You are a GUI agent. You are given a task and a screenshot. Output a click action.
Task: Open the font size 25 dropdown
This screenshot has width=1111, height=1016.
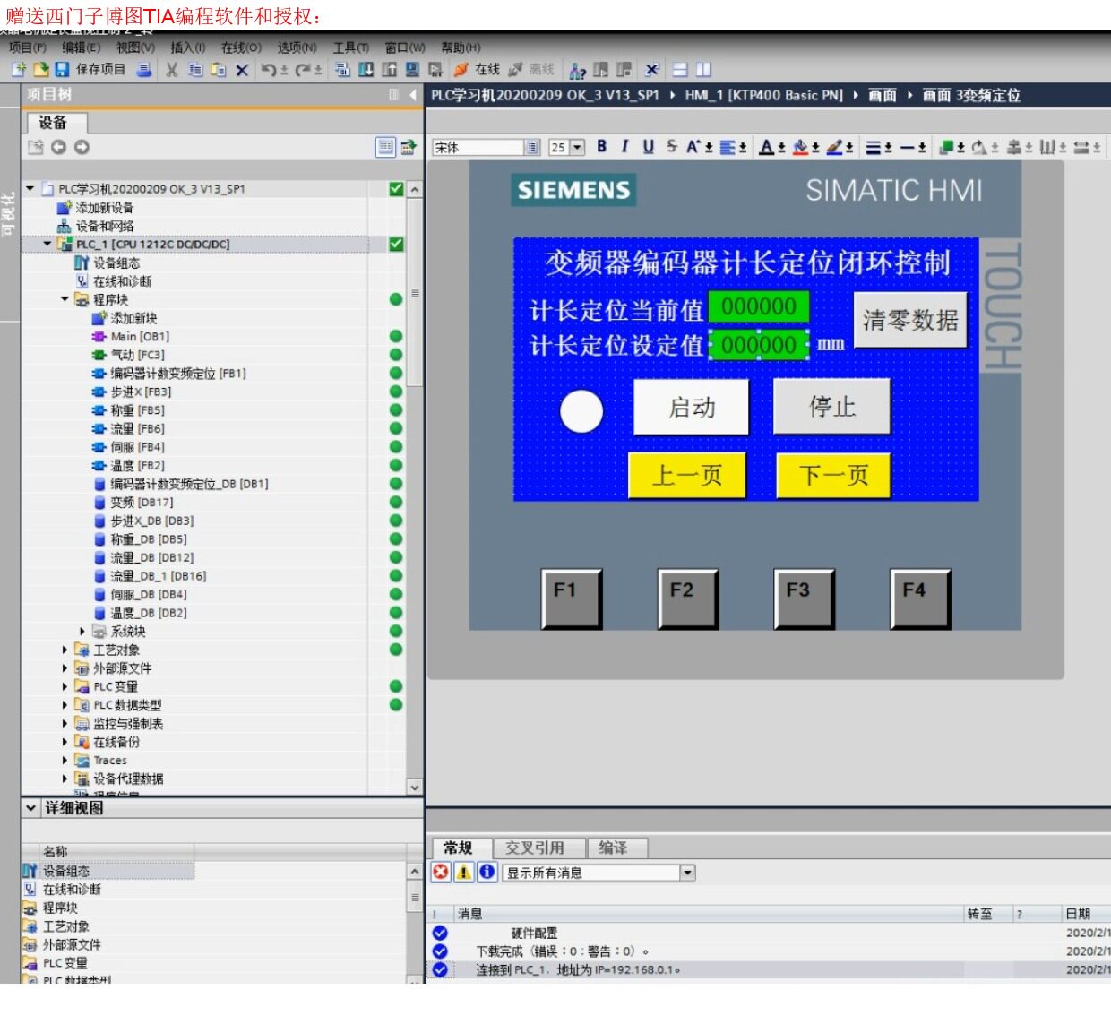click(x=577, y=148)
